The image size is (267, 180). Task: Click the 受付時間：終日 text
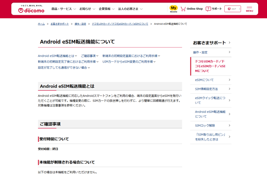click(x=48, y=149)
